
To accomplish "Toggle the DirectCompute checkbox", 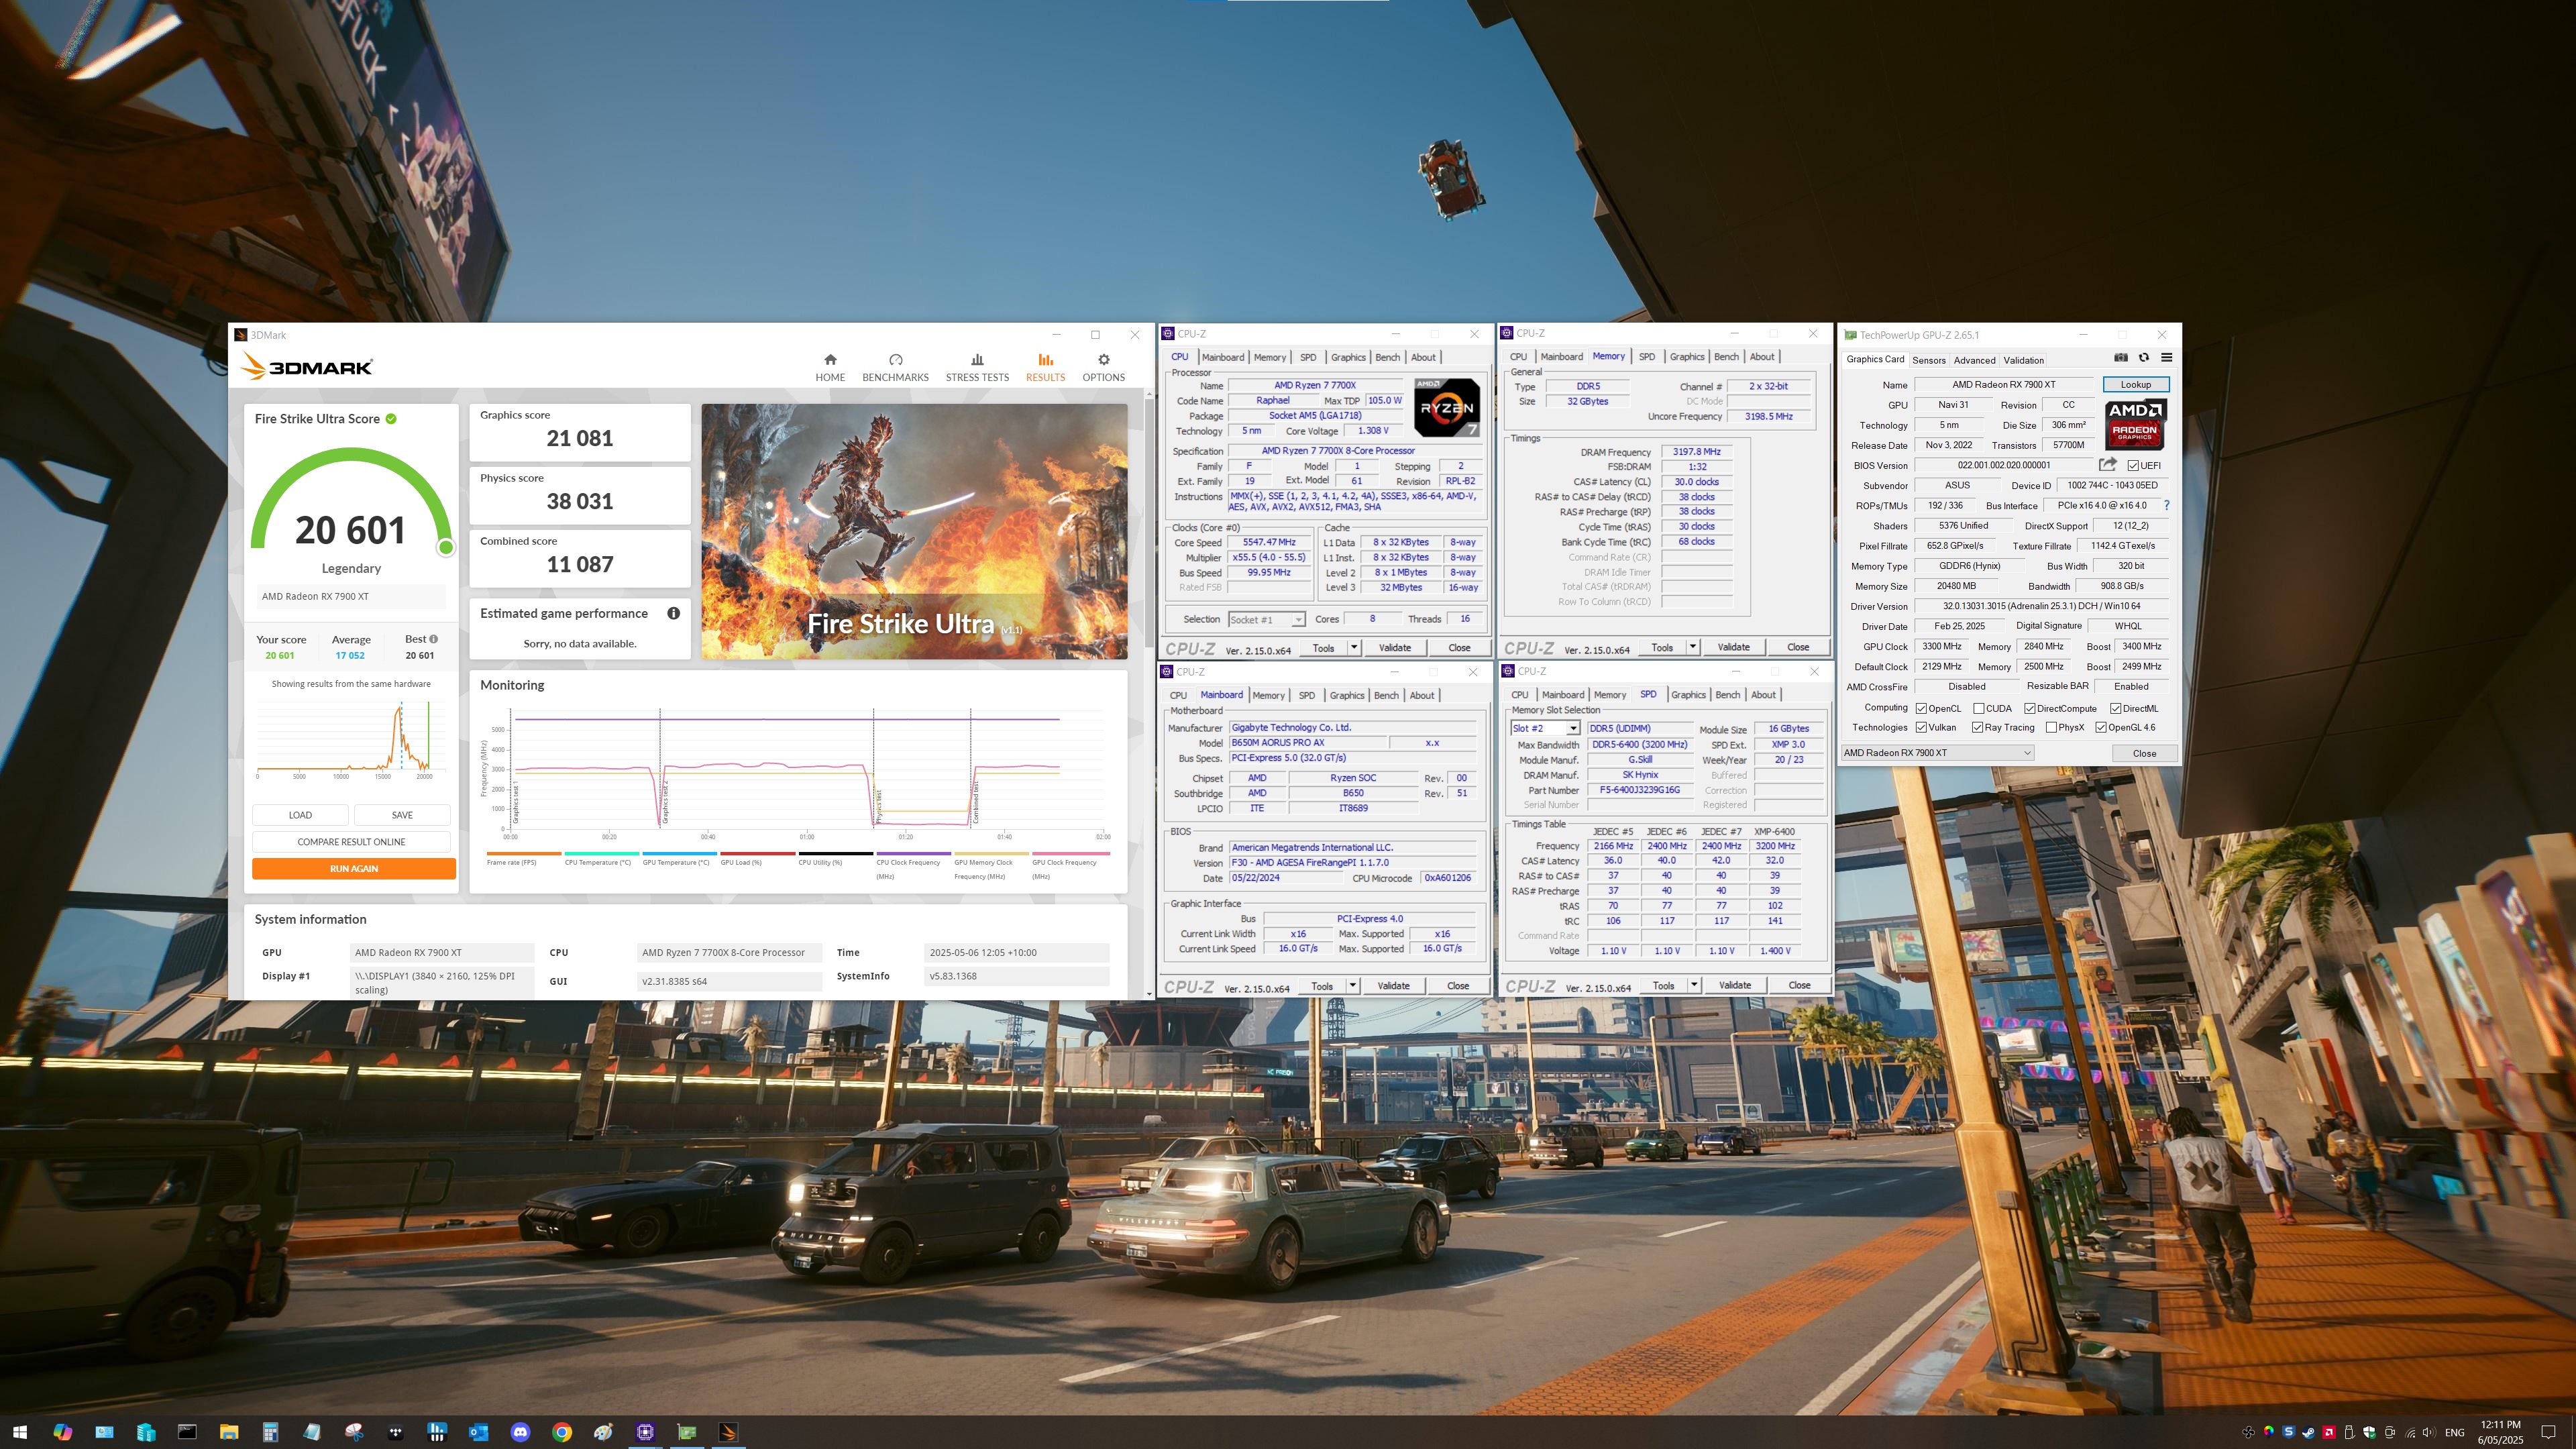I will point(2029,708).
